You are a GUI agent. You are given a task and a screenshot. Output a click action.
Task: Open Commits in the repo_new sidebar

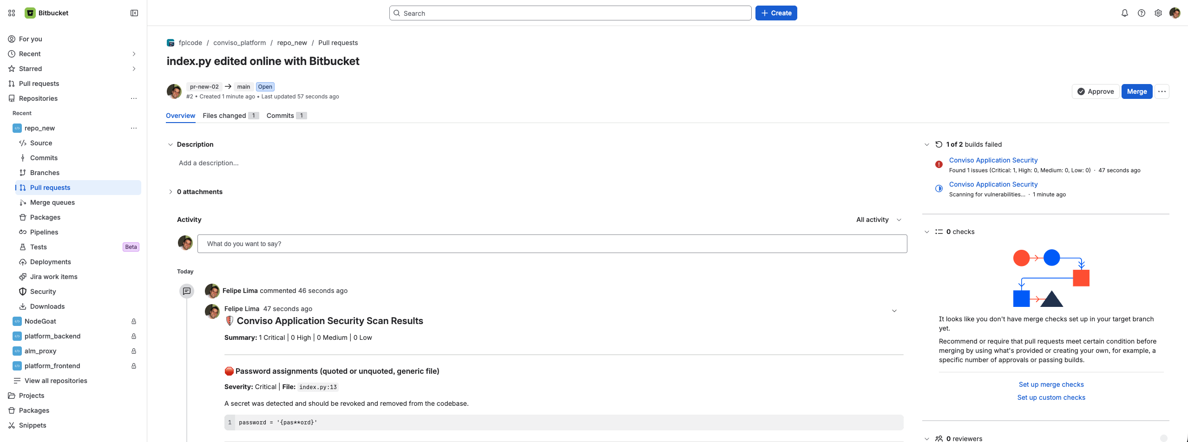[x=78, y=158]
